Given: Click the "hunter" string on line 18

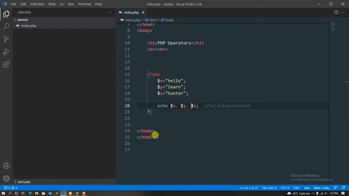Looking at the screenshot, I should click(x=176, y=93).
